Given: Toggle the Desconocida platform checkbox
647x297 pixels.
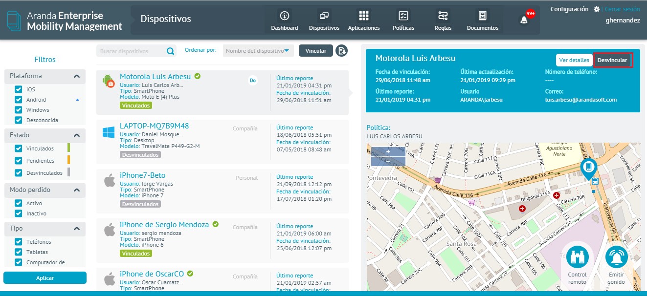Looking at the screenshot, I should coord(19,120).
